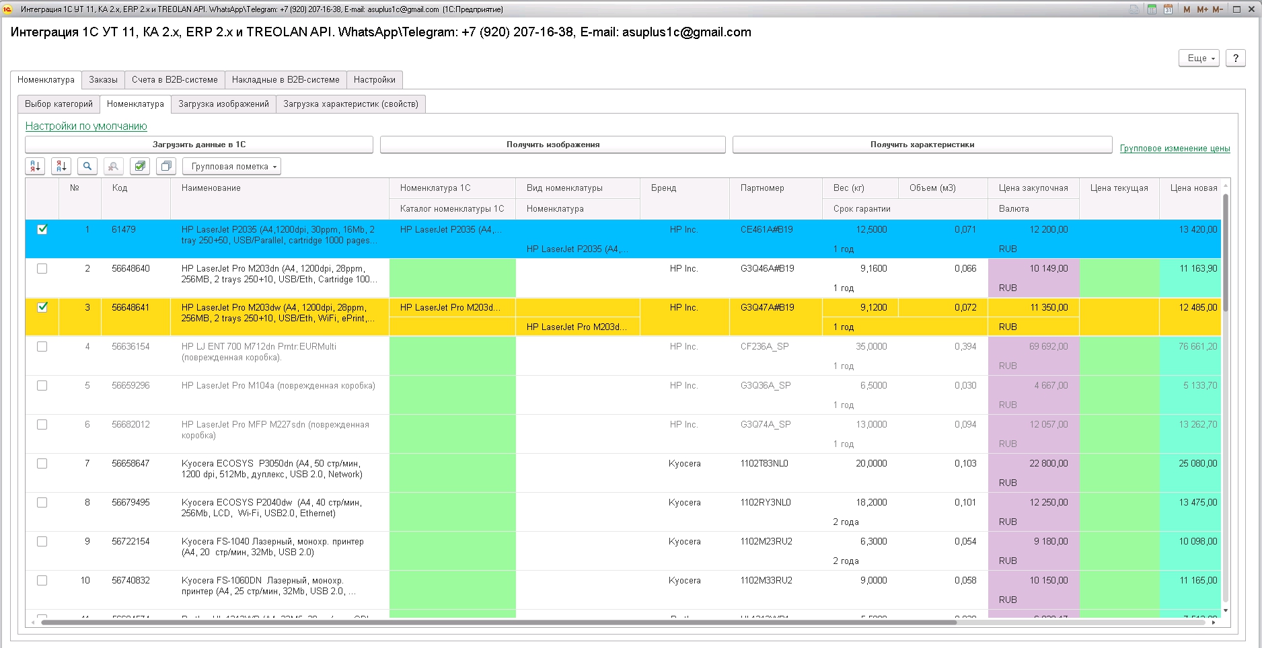The width and height of the screenshot is (1262, 648).
Task: Open the Счета в B2B-системе tab
Action: tap(175, 80)
